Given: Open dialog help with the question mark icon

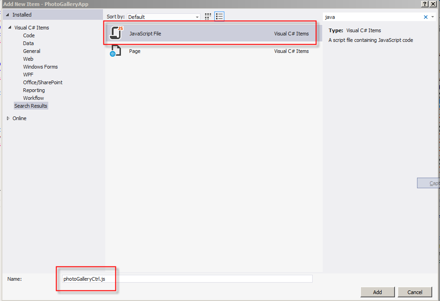Looking at the screenshot, I should pos(425,4).
